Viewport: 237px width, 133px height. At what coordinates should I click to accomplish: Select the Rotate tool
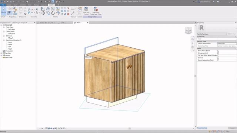tap(53, 13)
